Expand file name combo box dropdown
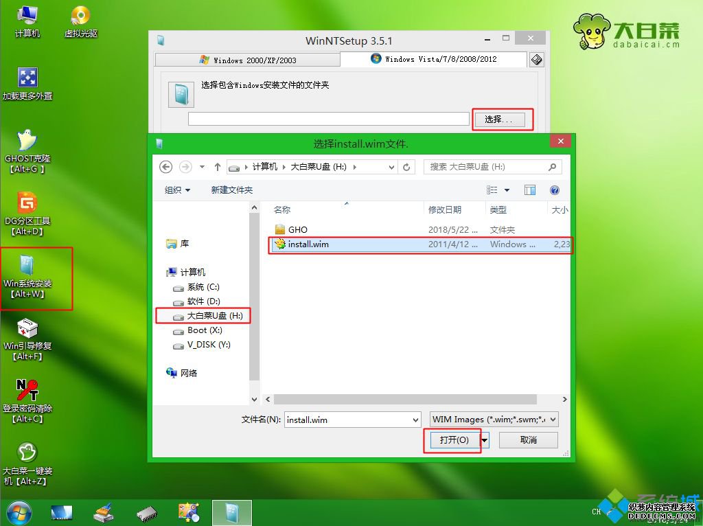This screenshot has height=526, width=703. 415,420
